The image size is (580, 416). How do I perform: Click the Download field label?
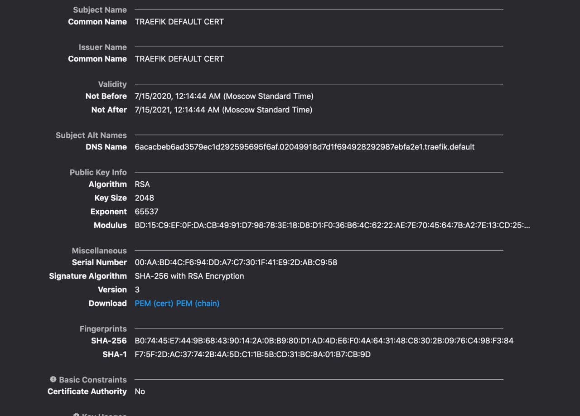point(108,303)
